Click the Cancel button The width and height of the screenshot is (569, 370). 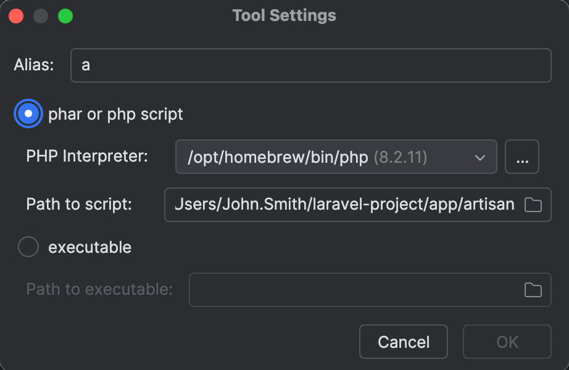coord(404,342)
